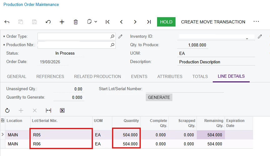Switch to the RELATED PRODUCTION tab
The image size is (270, 156).
tap(98, 76)
